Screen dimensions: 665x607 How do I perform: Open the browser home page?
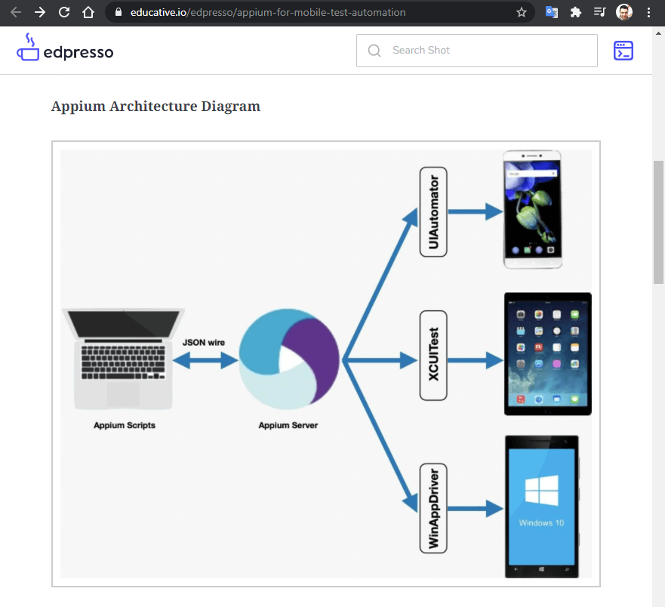tap(88, 12)
